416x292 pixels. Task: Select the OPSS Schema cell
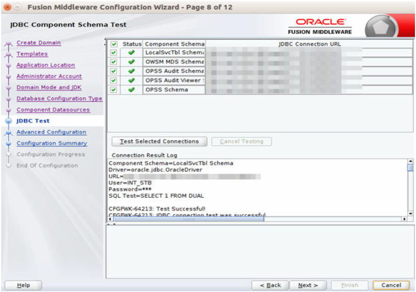coord(175,89)
